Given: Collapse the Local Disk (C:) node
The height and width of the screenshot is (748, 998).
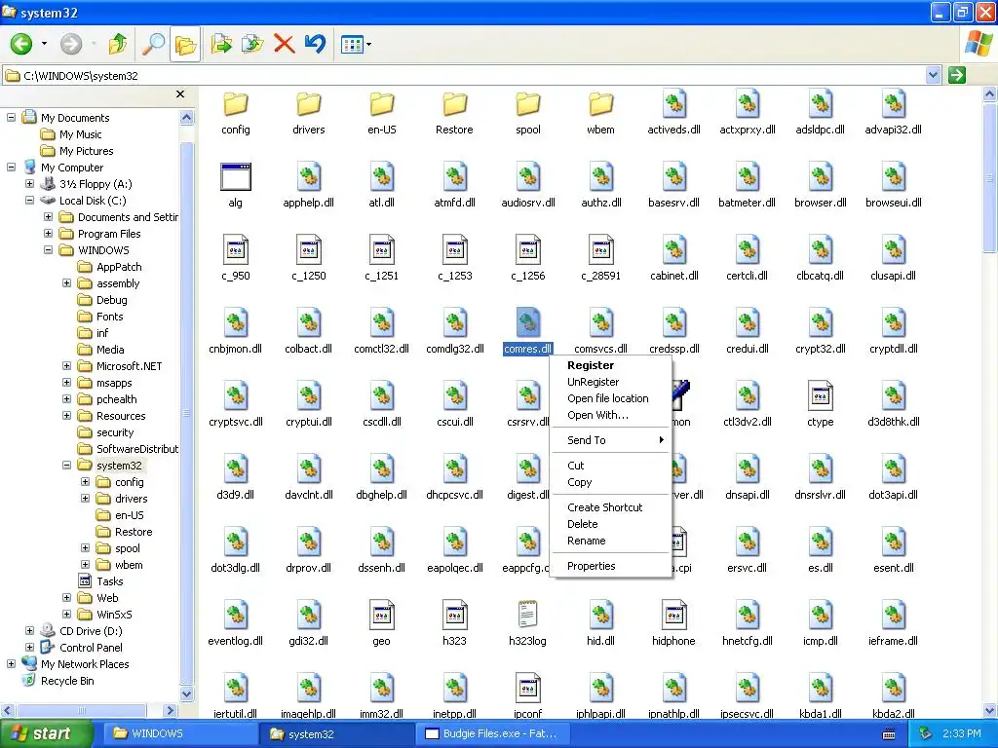Looking at the screenshot, I should click(29, 200).
